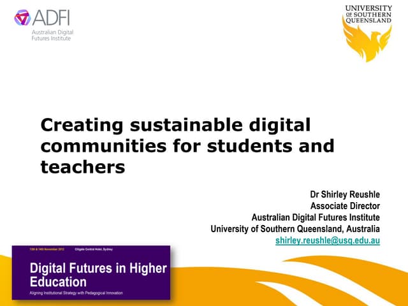Click the ADFI triangular logo icon
Viewport: 408px width, 306px height.
point(22,17)
